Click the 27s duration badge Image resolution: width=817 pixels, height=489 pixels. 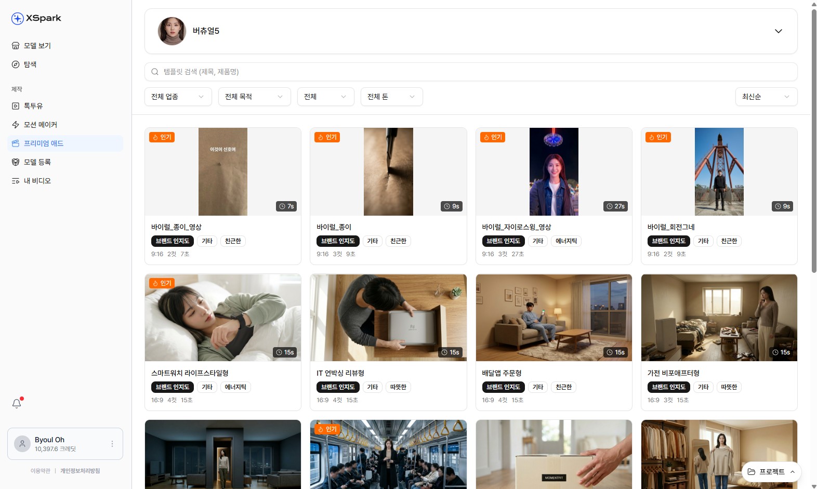coord(615,206)
